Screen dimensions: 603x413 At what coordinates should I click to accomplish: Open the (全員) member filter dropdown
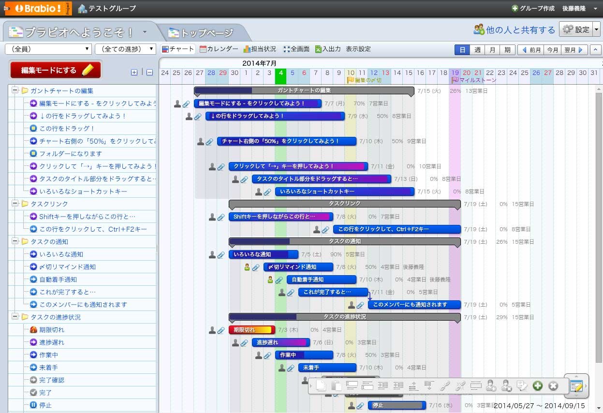pyautogui.click(x=48, y=49)
